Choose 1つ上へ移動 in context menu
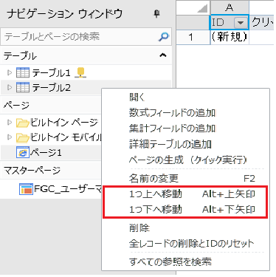The height and width of the screenshot is (277, 276). 186,194
